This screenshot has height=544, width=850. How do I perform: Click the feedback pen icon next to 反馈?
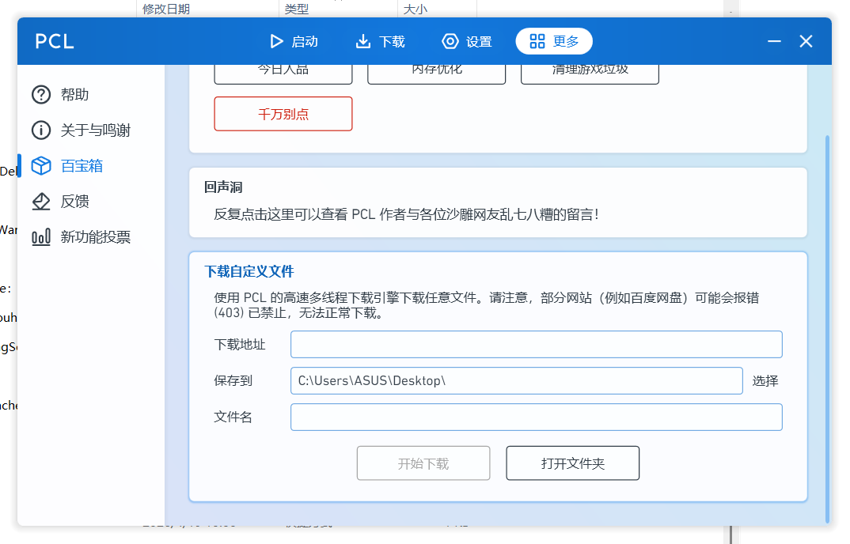click(x=41, y=201)
